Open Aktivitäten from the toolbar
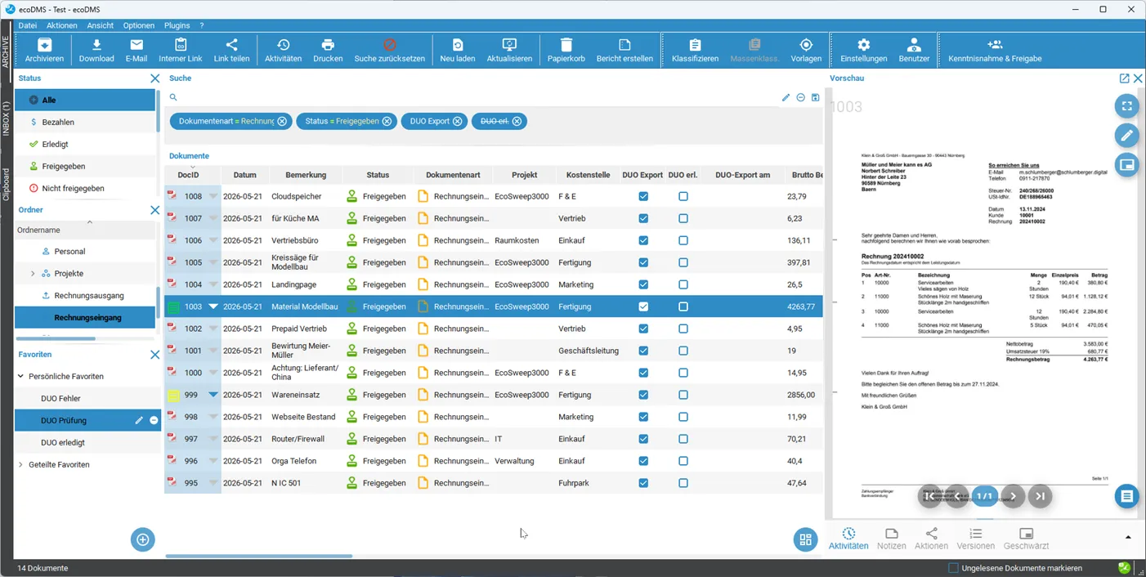 283,50
